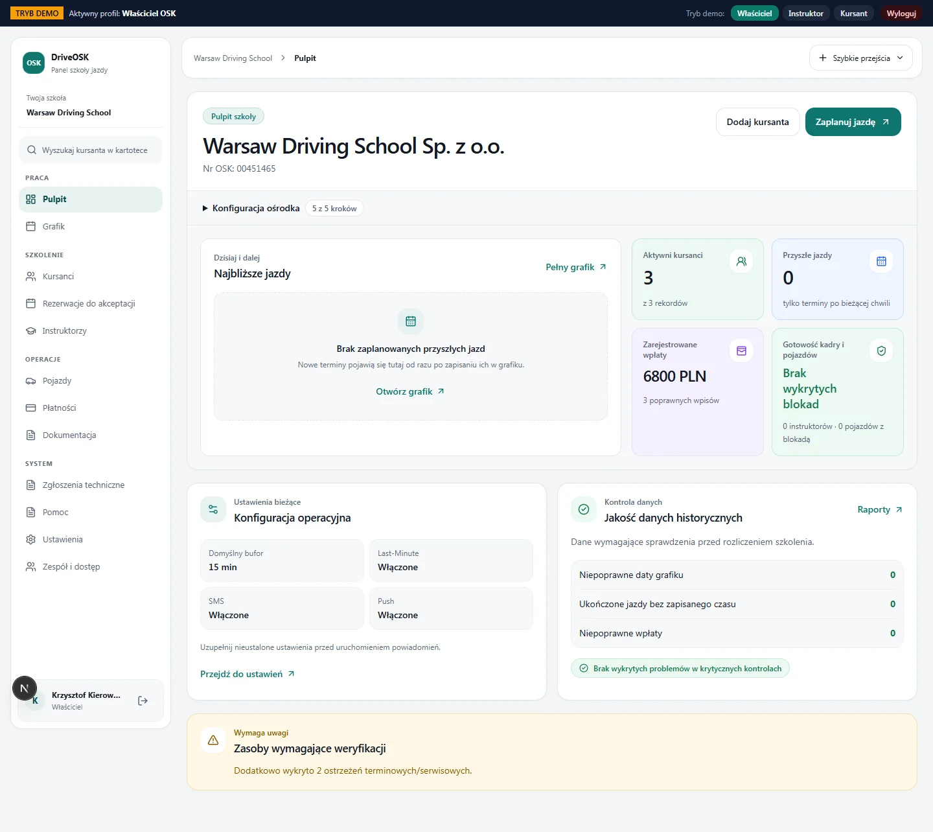933x832 pixels.
Task: Click the Wyloguj button in top bar
Action: tap(901, 13)
